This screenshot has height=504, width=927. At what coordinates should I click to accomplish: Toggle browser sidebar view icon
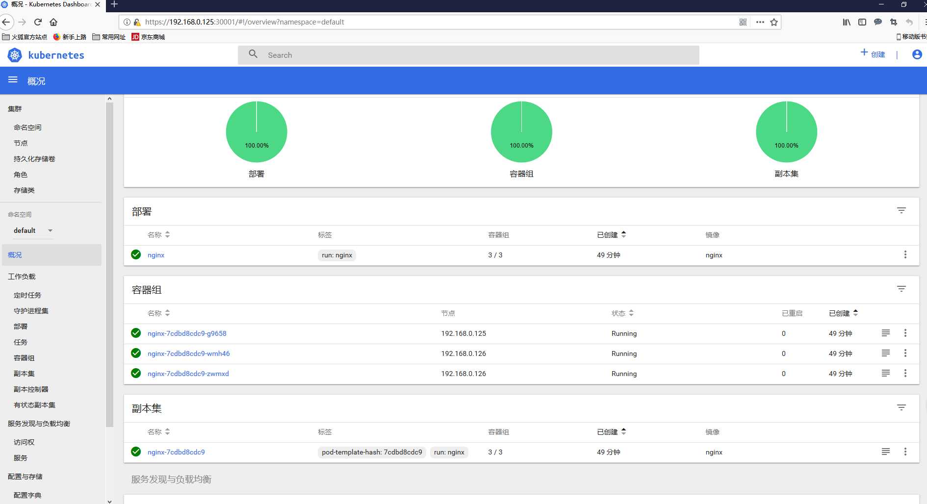pos(862,22)
